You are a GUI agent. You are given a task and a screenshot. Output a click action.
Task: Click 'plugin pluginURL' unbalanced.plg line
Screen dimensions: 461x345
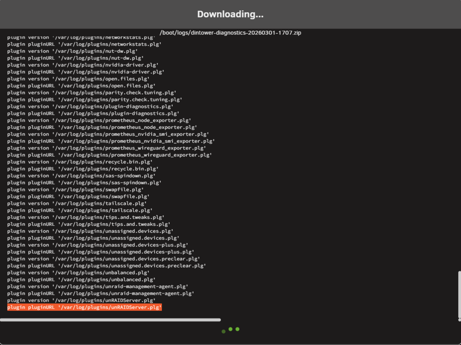(82, 280)
